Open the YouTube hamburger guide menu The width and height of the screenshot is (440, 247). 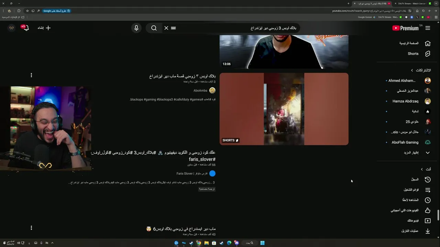(428, 28)
